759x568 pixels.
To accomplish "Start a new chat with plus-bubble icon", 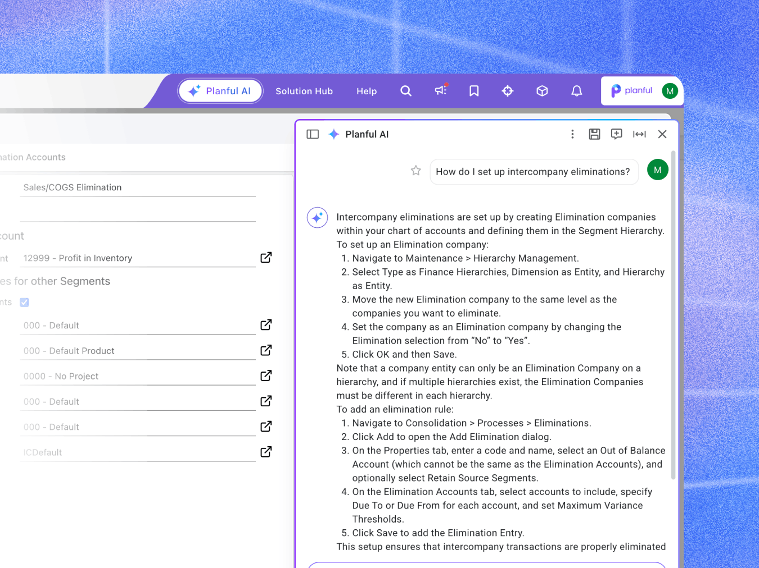I will tap(617, 134).
